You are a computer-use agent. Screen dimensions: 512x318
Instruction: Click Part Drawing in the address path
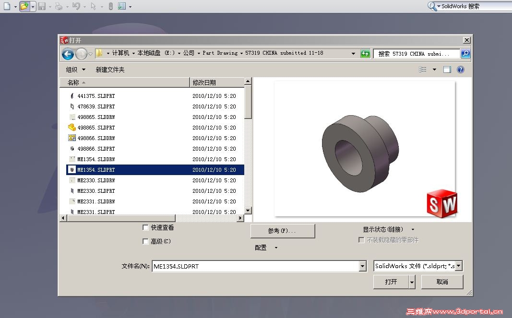click(x=220, y=53)
